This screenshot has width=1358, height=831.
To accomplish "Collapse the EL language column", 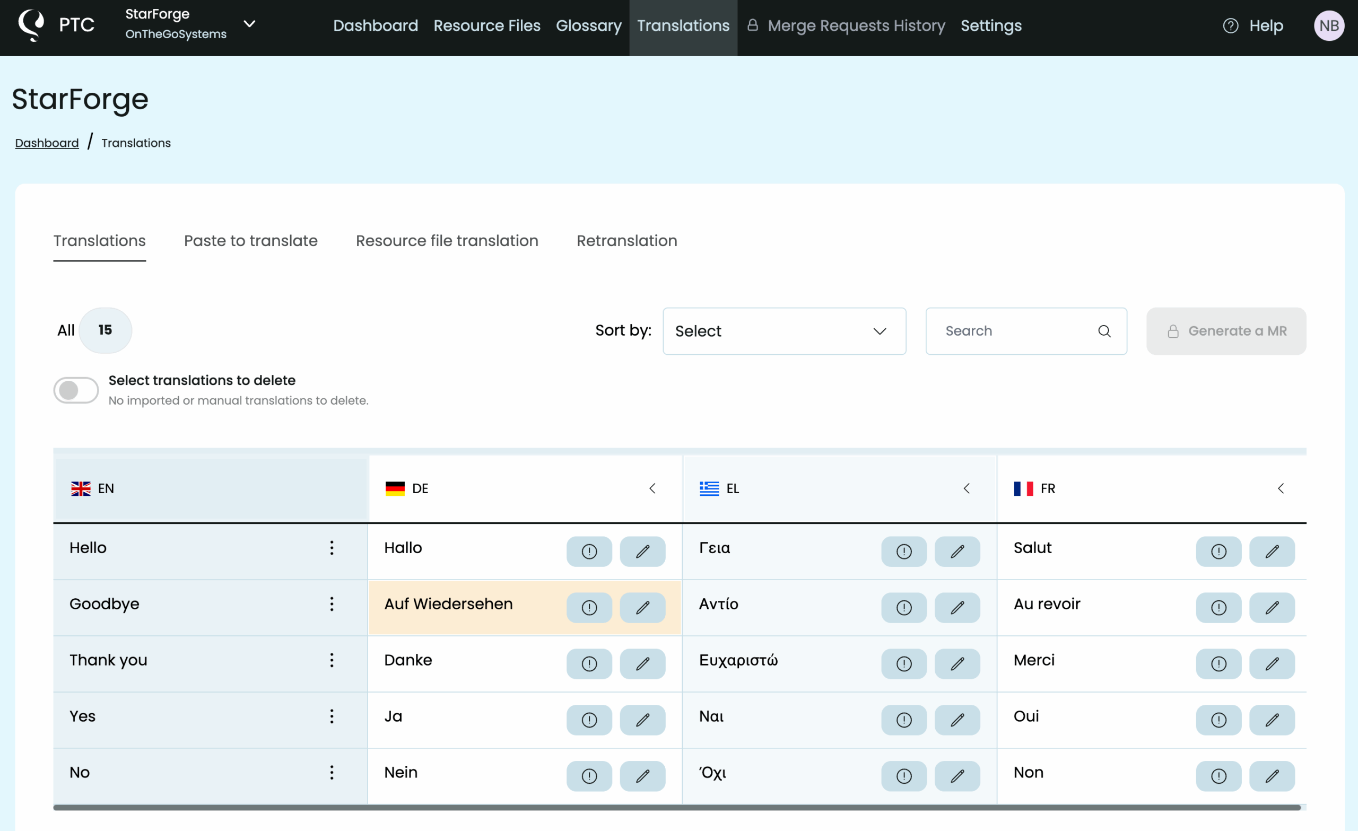I will (x=966, y=488).
